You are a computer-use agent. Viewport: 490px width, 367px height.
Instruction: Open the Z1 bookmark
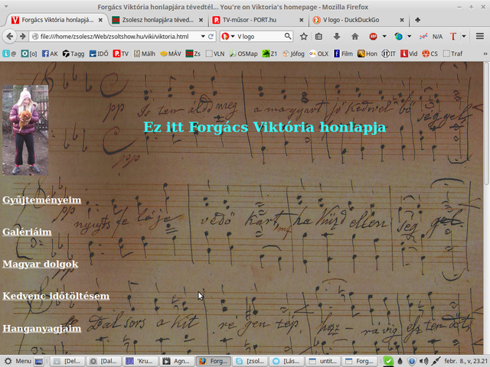point(269,54)
